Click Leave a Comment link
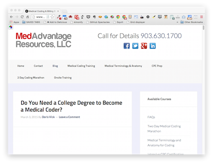 click(x=69, y=117)
